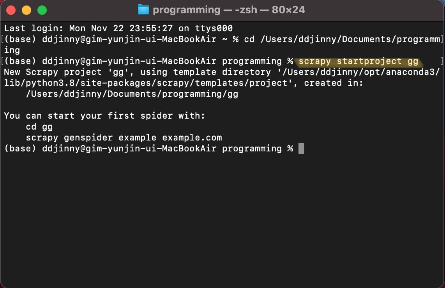Click the wrapped 'ing' text on third line
Screen dimensions: 445x288
pos(12,50)
